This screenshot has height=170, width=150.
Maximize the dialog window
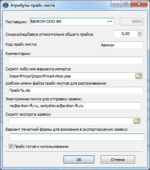(126, 4)
